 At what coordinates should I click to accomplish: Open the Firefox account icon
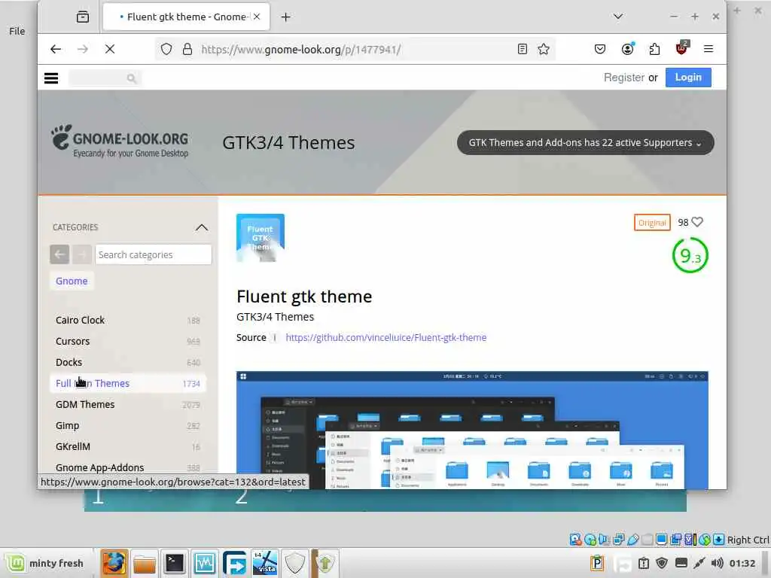pos(627,49)
